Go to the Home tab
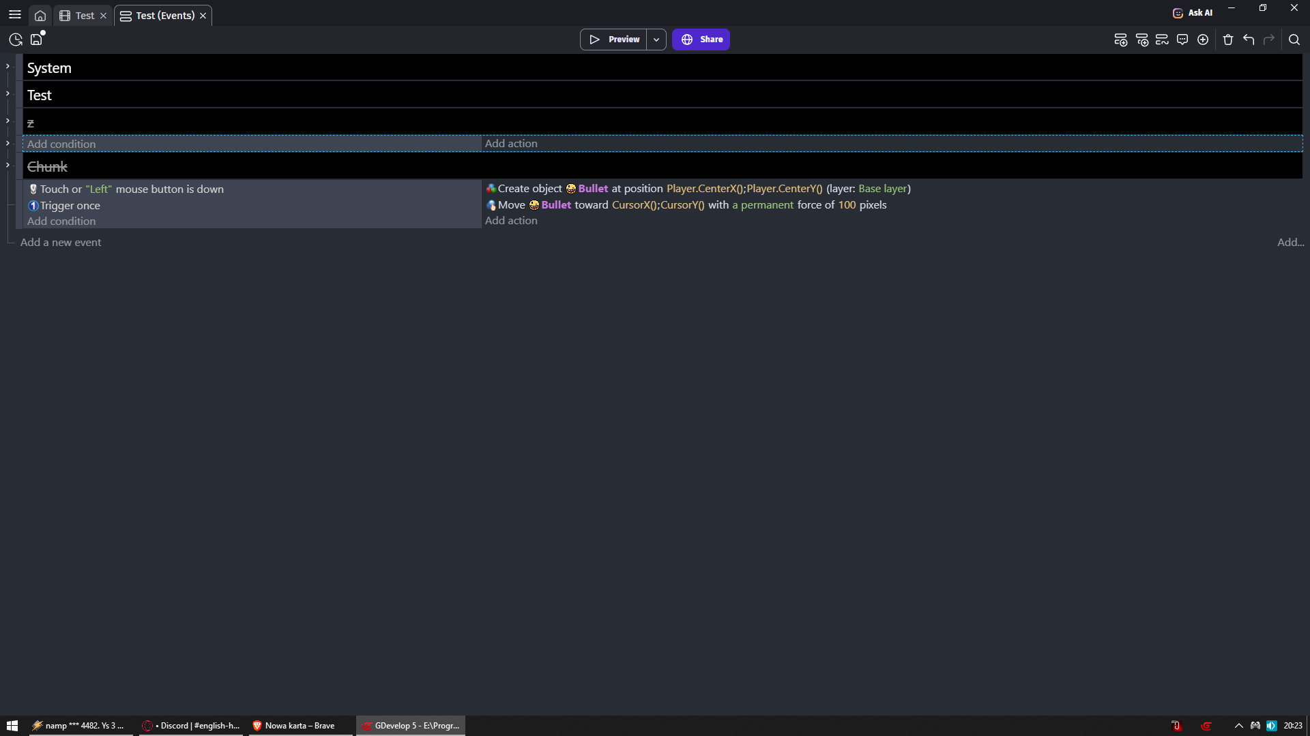This screenshot has width=1310, height=736. [40, 16]
